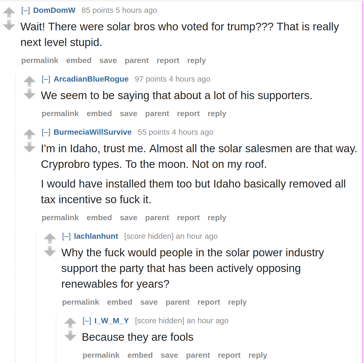The width and height of the screenshot is (364, 363).
Task: Save ArcadianBlueRogue's comment
Action: click(129, 114)
